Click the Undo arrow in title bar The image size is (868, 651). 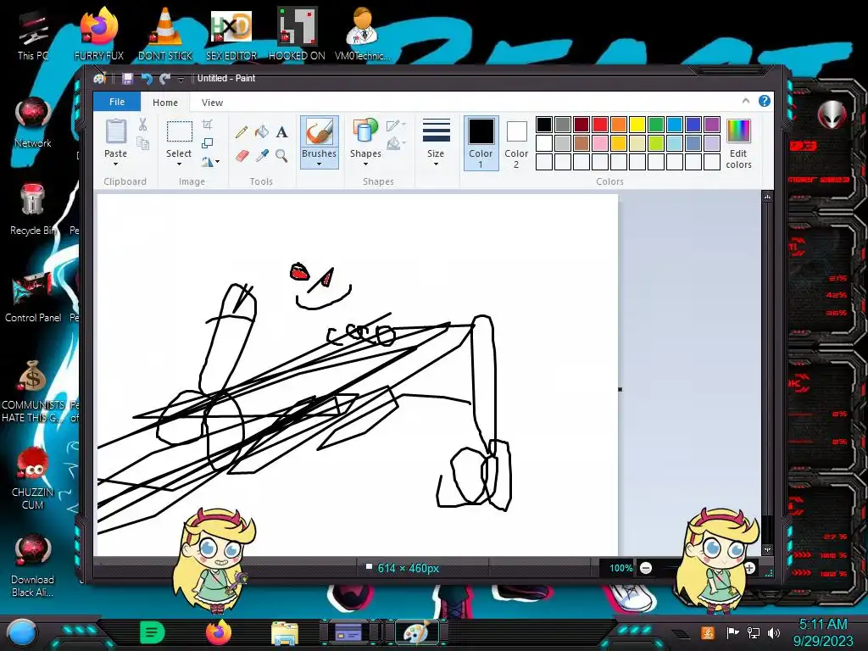147,79
